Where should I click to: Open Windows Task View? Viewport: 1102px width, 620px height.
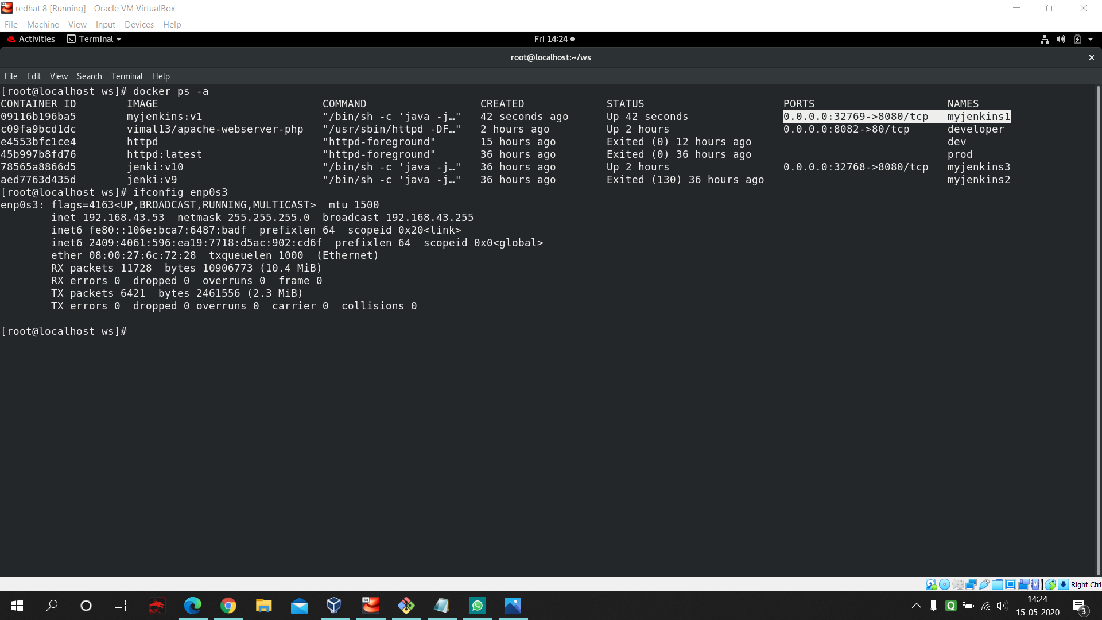coord(121,606)
